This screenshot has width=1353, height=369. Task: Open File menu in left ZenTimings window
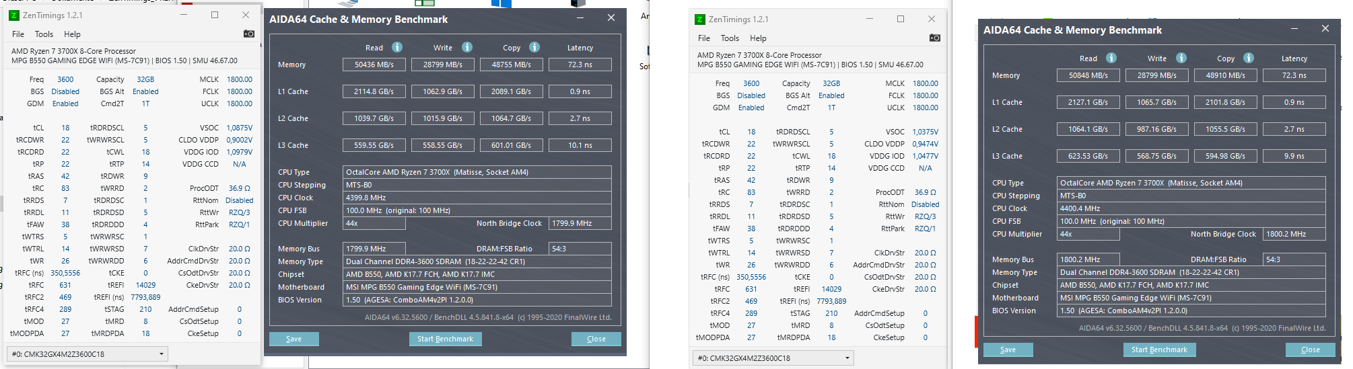coord(18,34)
